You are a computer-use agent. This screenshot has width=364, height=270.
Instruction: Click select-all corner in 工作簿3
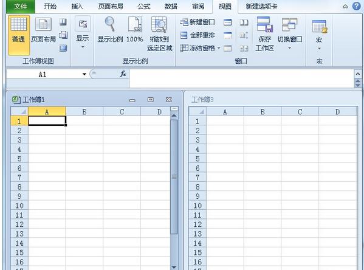tap(197, 112)
